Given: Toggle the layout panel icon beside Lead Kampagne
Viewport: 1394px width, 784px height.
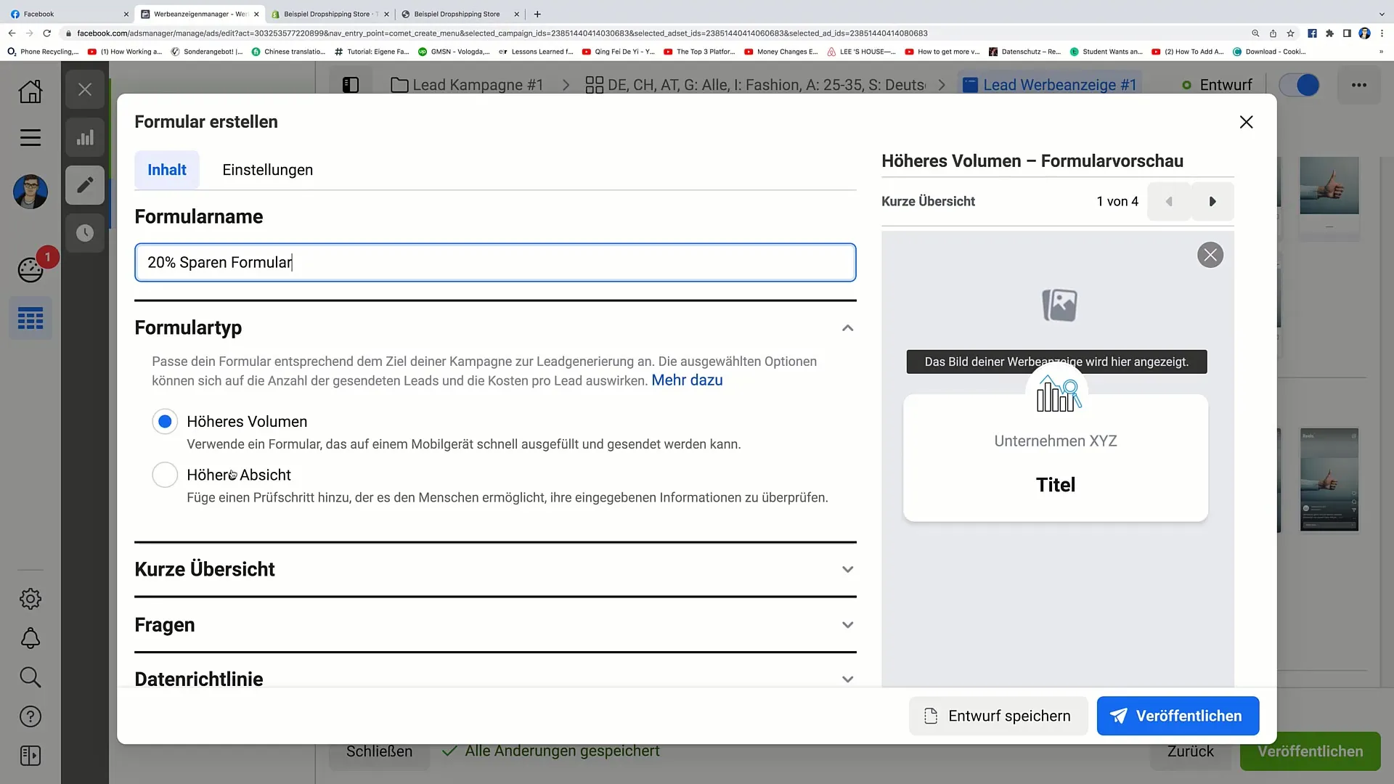Looking at the screenshot, I should (x=351, y=85).
